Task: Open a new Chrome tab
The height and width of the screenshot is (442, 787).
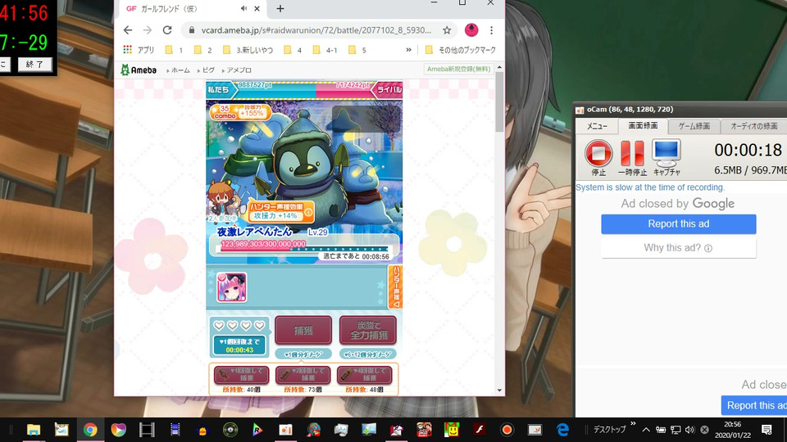Action: coord(280,8)
